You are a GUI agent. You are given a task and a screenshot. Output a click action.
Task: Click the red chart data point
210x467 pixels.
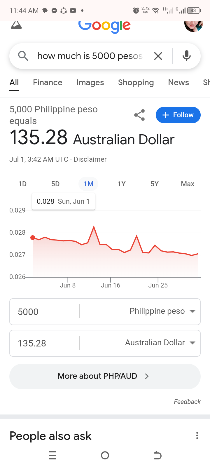click(x=33, y=238)
